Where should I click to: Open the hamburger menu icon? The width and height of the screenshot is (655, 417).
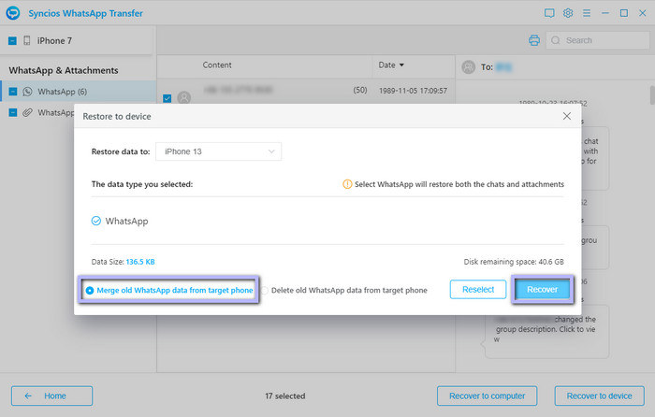(587, 13)
